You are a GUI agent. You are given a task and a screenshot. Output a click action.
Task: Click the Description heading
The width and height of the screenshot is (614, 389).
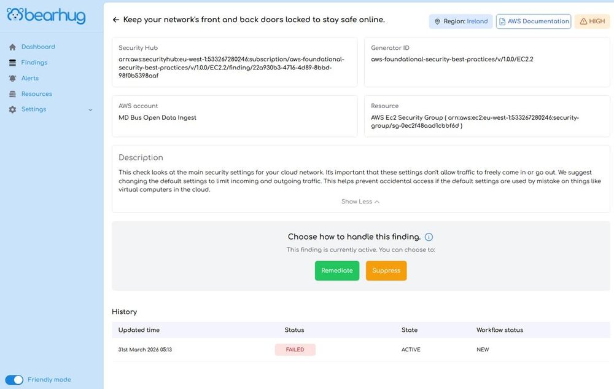[141, 157]
